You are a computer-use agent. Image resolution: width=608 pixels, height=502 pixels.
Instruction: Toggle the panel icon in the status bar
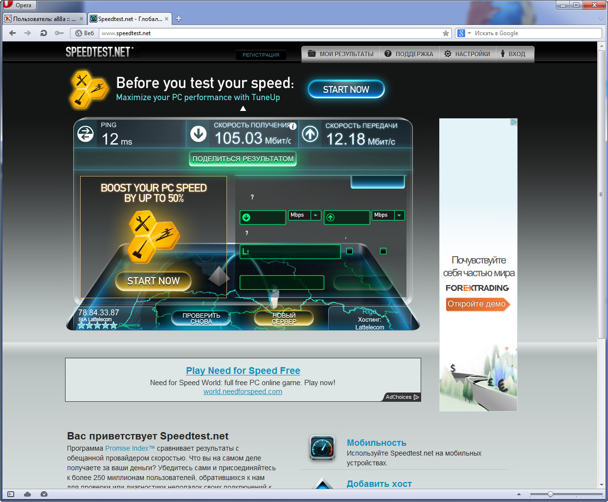point(11,494)
